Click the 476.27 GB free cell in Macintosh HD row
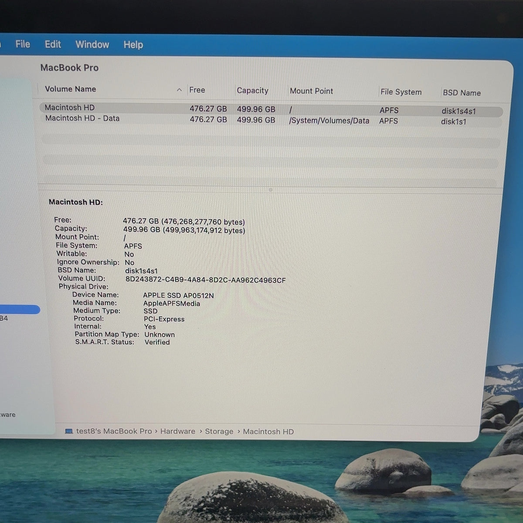The height and width of the screenshot is (523, 523). [208, 109]
